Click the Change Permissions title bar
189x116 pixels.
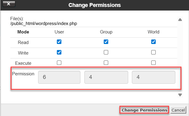pyautogui.click(x=95, y=5)
